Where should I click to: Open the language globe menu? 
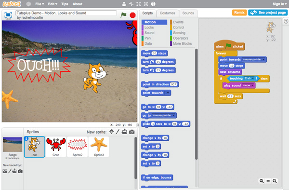point(28,4)
